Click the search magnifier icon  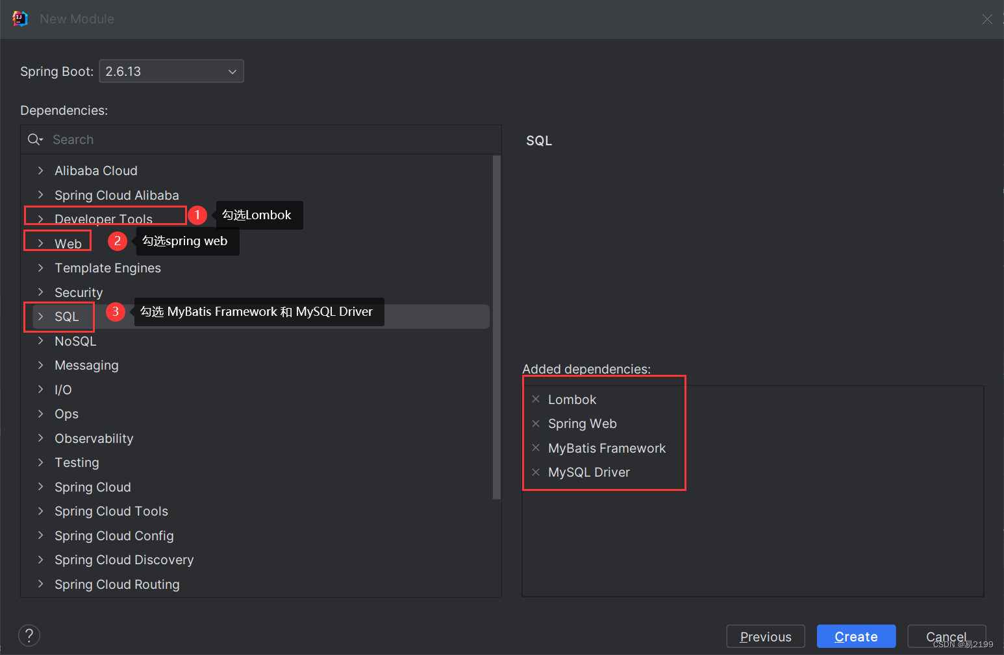point(34,139)
